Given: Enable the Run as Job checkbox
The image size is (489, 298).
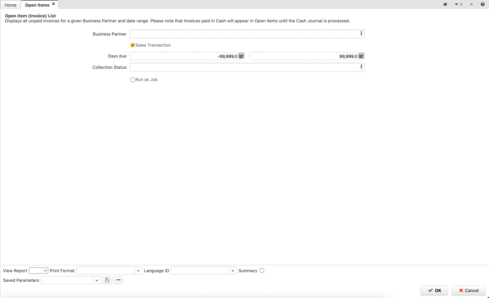Looking at the screenshot, I should point(132,80).
